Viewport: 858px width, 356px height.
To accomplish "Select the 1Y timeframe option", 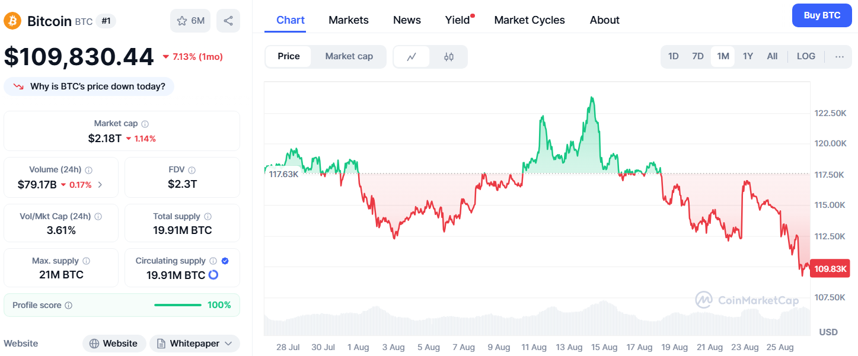I will [748, 56].
